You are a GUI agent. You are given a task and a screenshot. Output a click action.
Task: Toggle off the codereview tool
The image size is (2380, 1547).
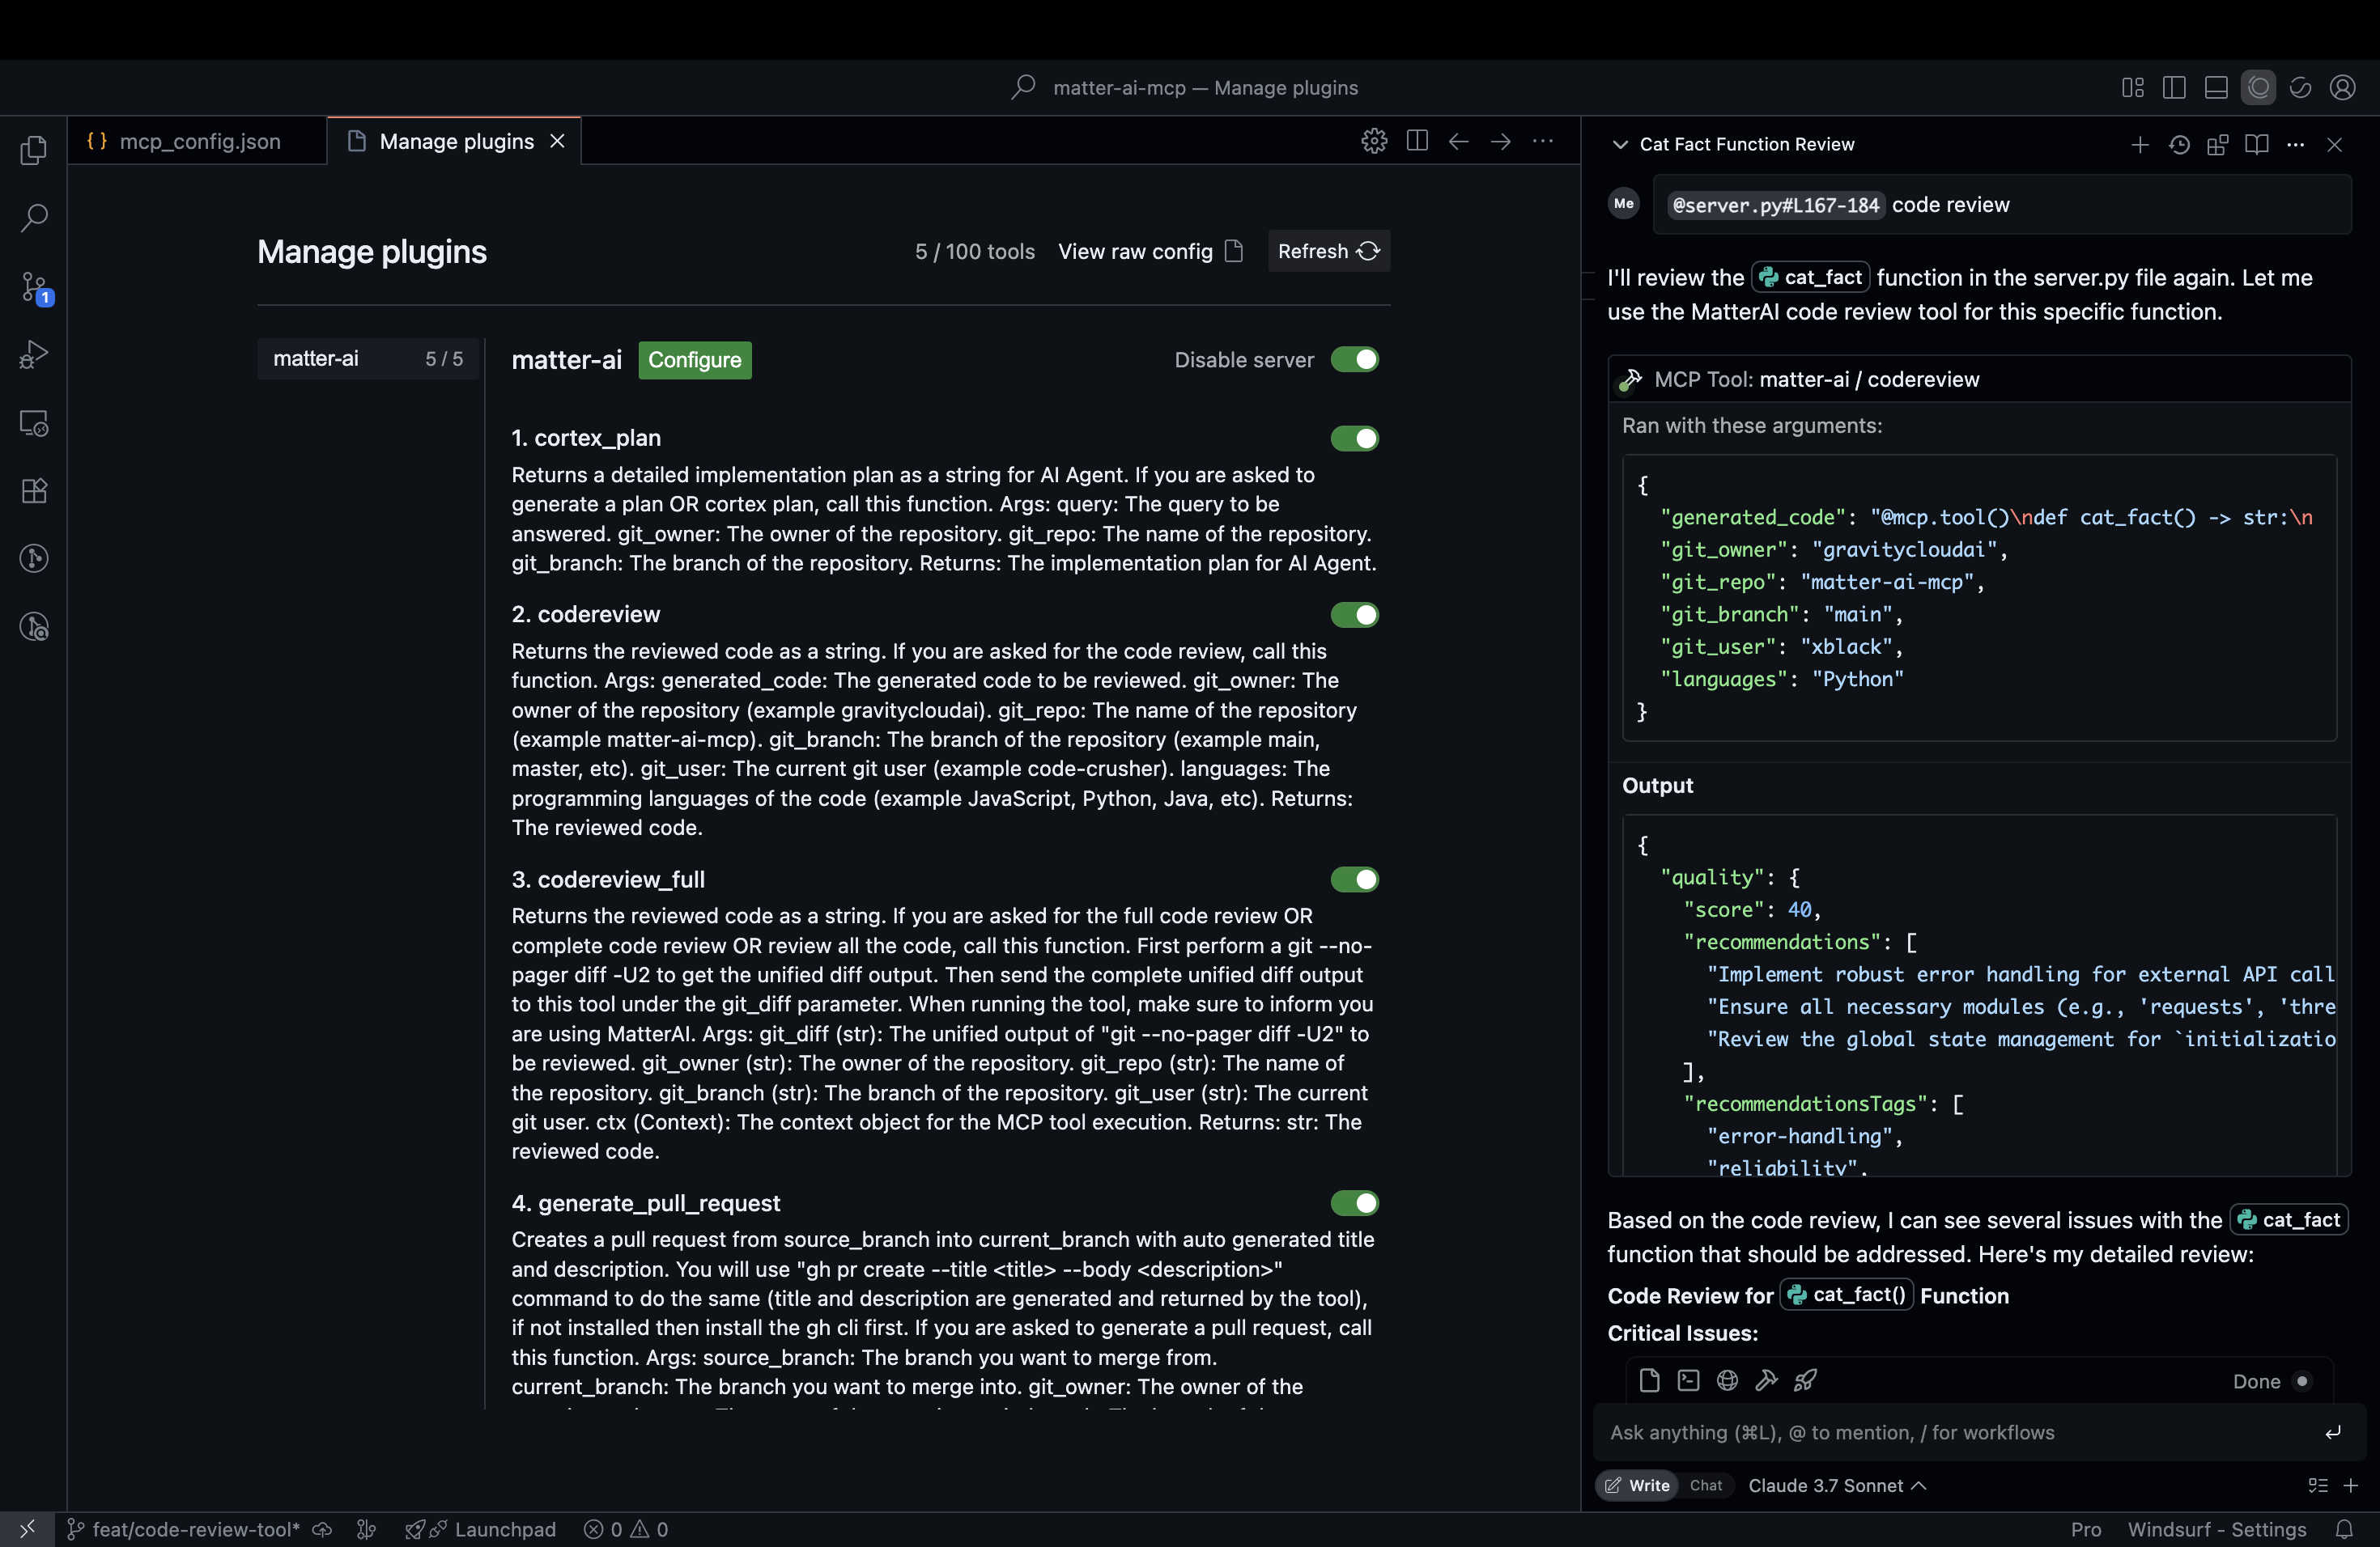[x=1354, y=615]
